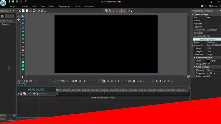The width and height of the screenshot is (221, 124).
Task: Open the Activation menu
Action: pyautogui.click(x=89, y=6)
